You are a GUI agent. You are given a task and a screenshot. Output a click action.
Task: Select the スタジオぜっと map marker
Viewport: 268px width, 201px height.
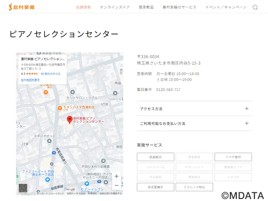click(49, 141)
